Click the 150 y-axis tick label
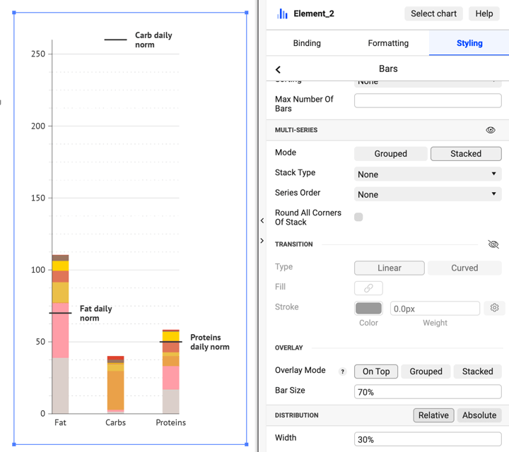509x452 pixels. [x=38, y=198]
